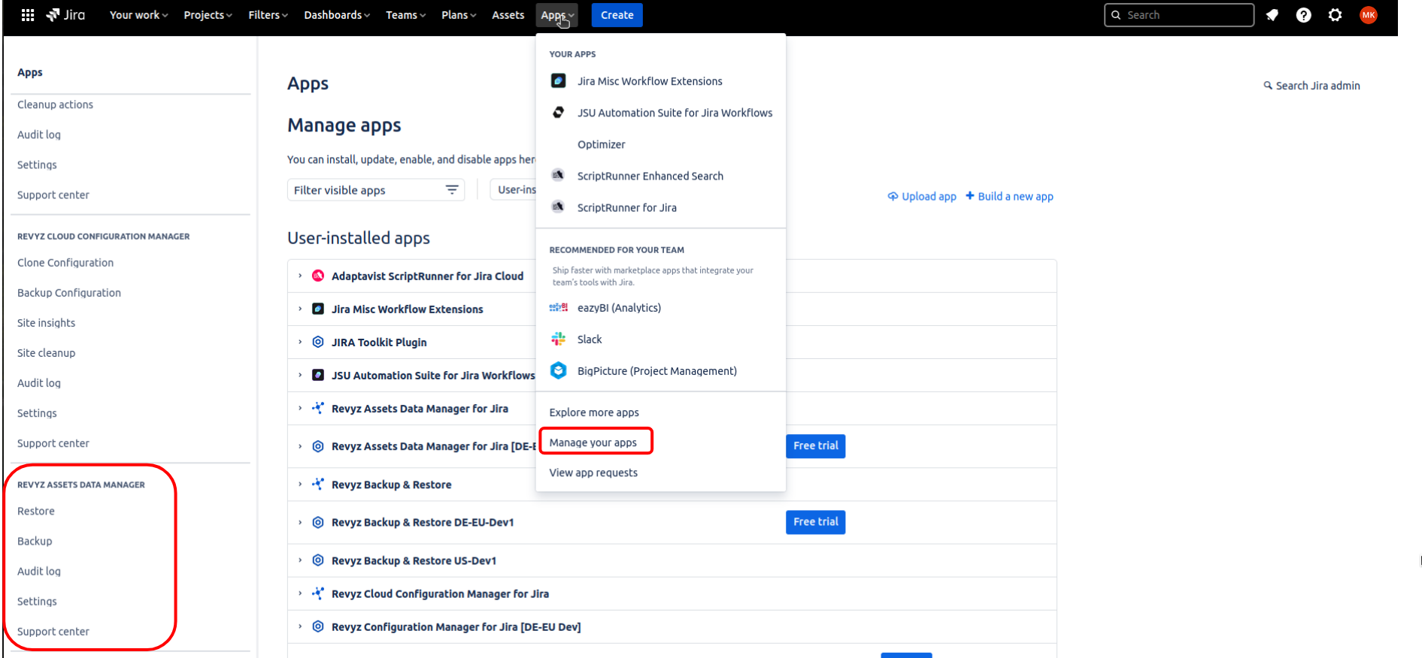Viewport: 1422px width, 658px height.
Task: Expand Revyz Backup & Restore US-Dev1 row
Action: click(300, 560)
